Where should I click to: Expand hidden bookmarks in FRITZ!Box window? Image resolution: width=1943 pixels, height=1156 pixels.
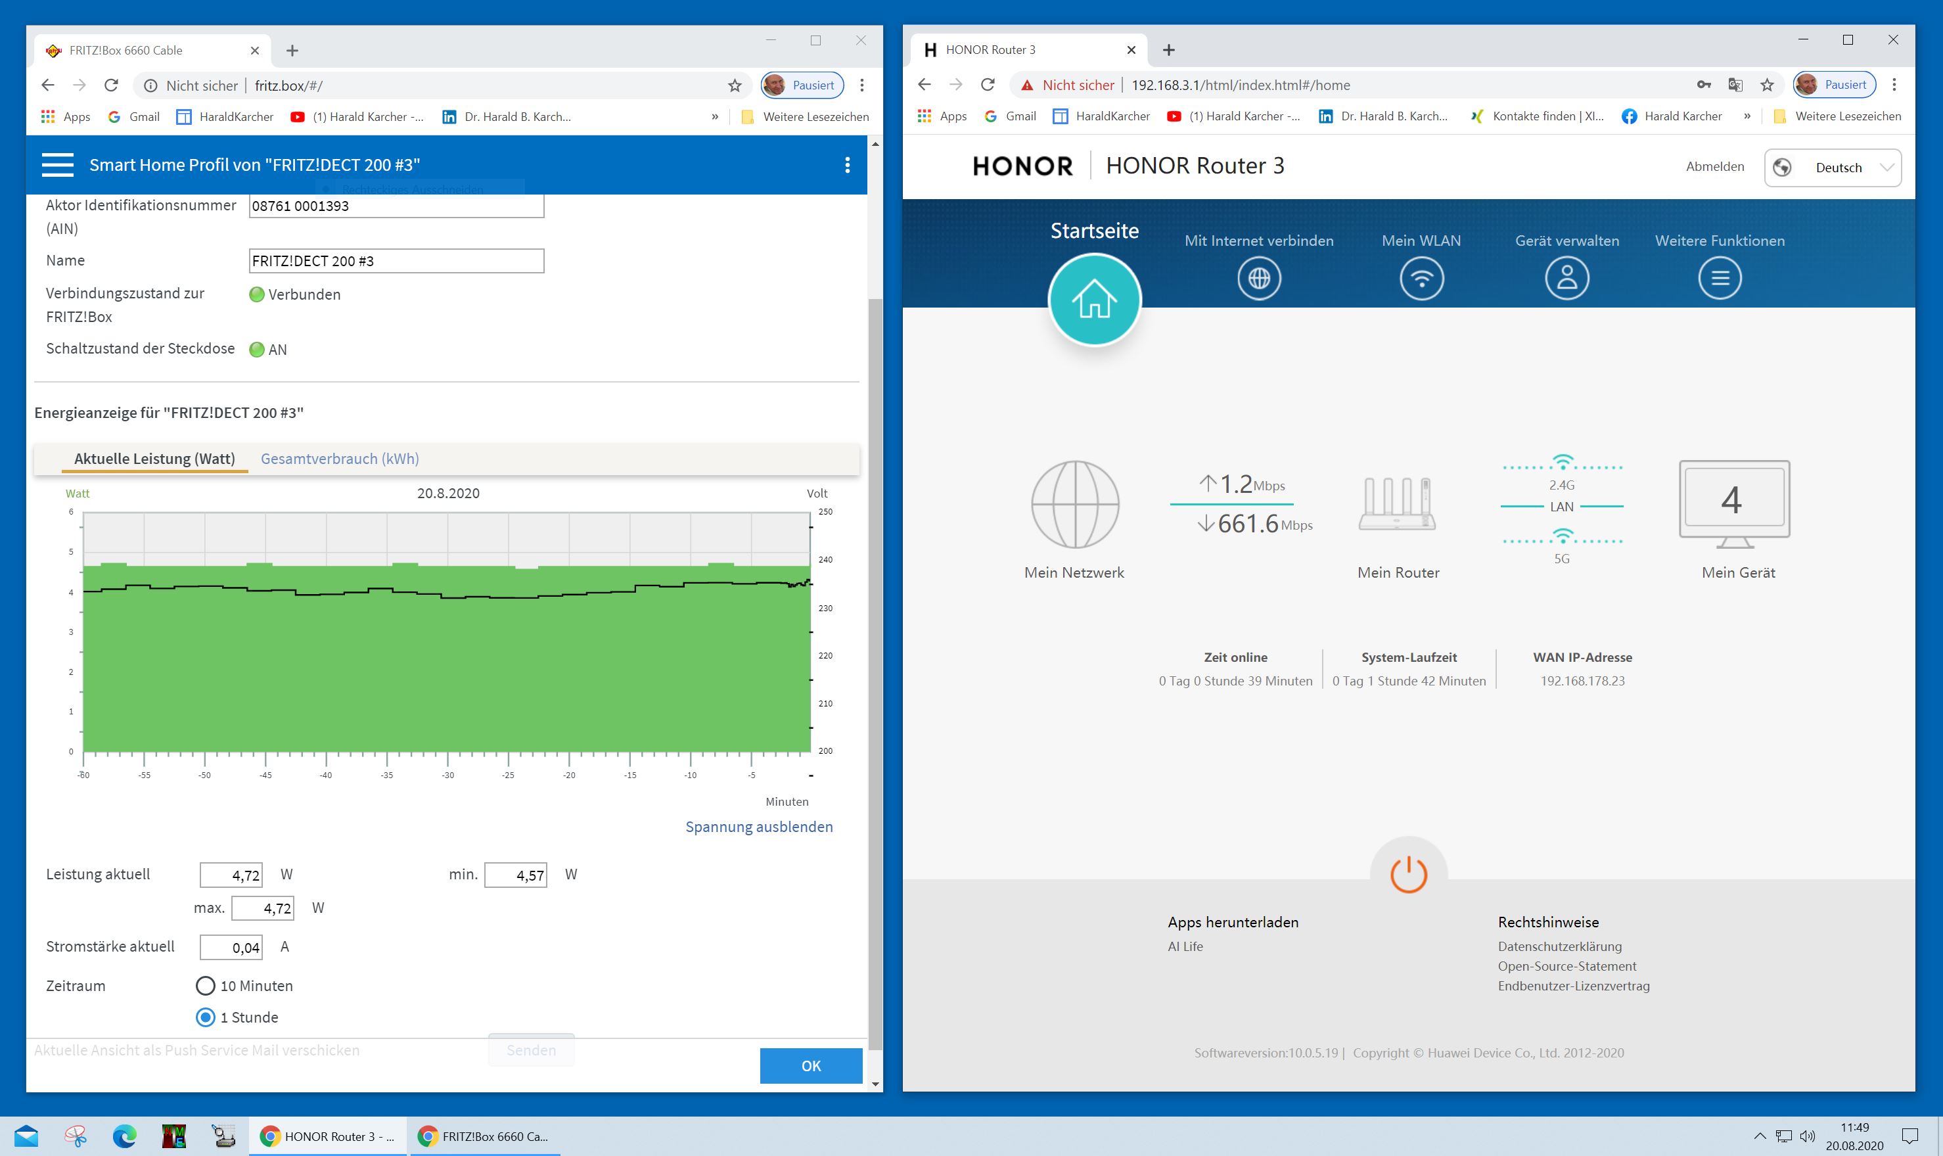[x=715, y=117]
